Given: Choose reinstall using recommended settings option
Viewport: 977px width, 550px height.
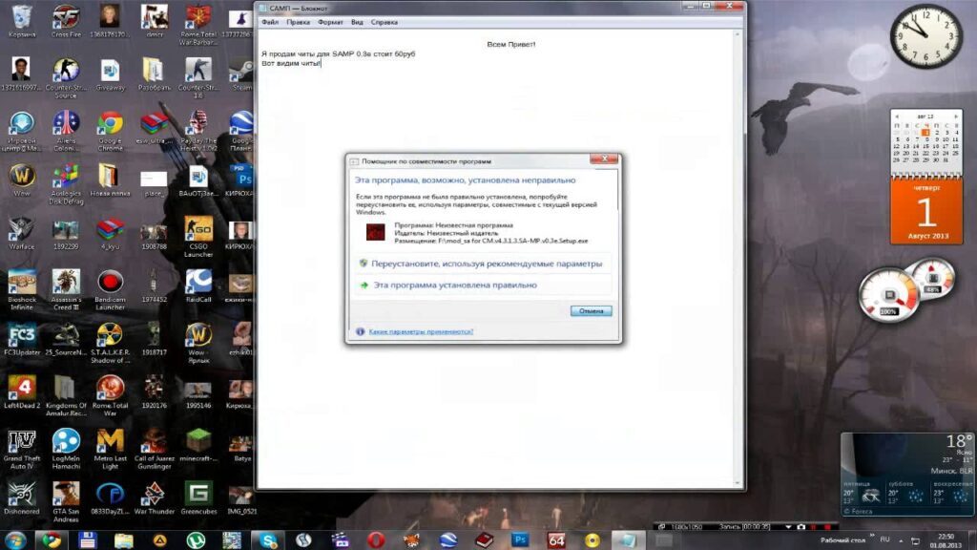Looking at the screenshot, I should (486, 264).
